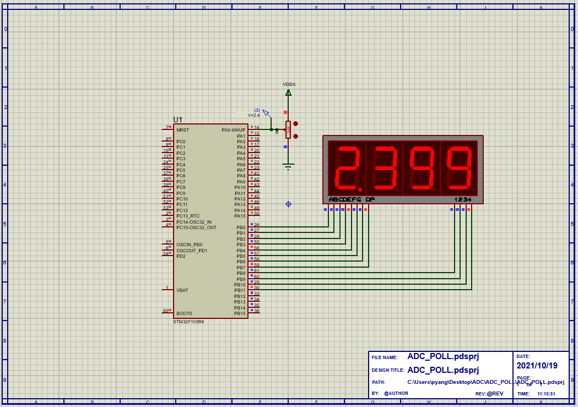Click the 1234 digit-select pin label
Image resolution: width=578 pixels, height=407 pixels.
click(x=463, y=199)
